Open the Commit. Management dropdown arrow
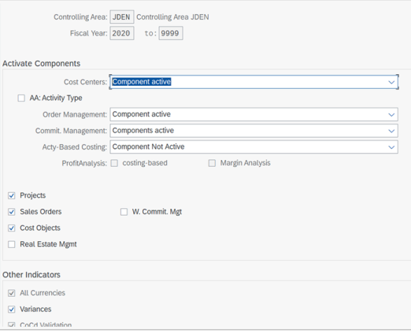The height and width of the screenshot is (334, 411). pyautogui.click(x=391, y=131)
